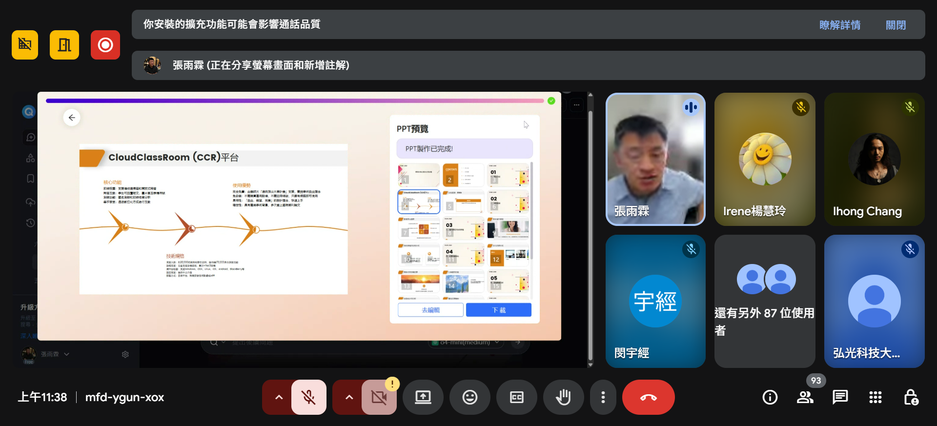Viewport: 937px width, 426px height.
Task: Select slide thumbnail 5
Action: coord(464,202)
